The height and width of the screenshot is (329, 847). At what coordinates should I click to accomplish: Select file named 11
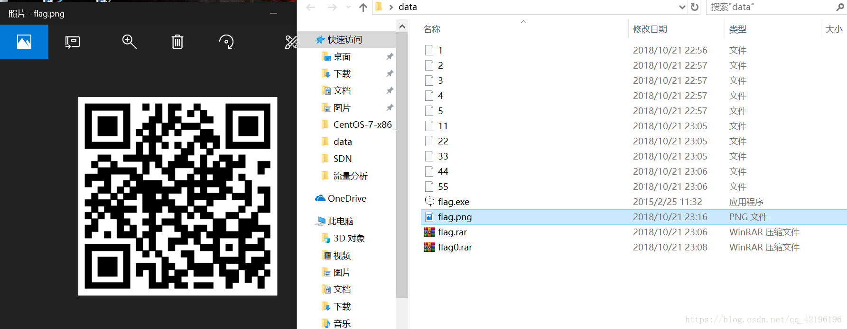[443, 126]
